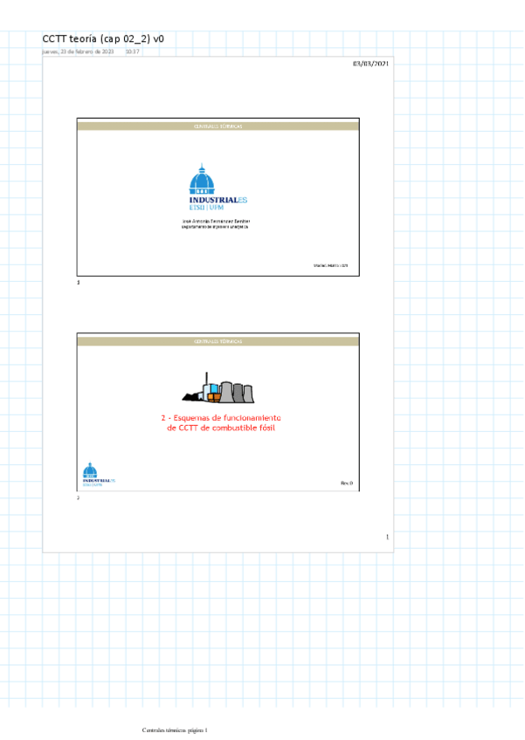Click the power plant illustration on slide 2

[x=218, y=388]
